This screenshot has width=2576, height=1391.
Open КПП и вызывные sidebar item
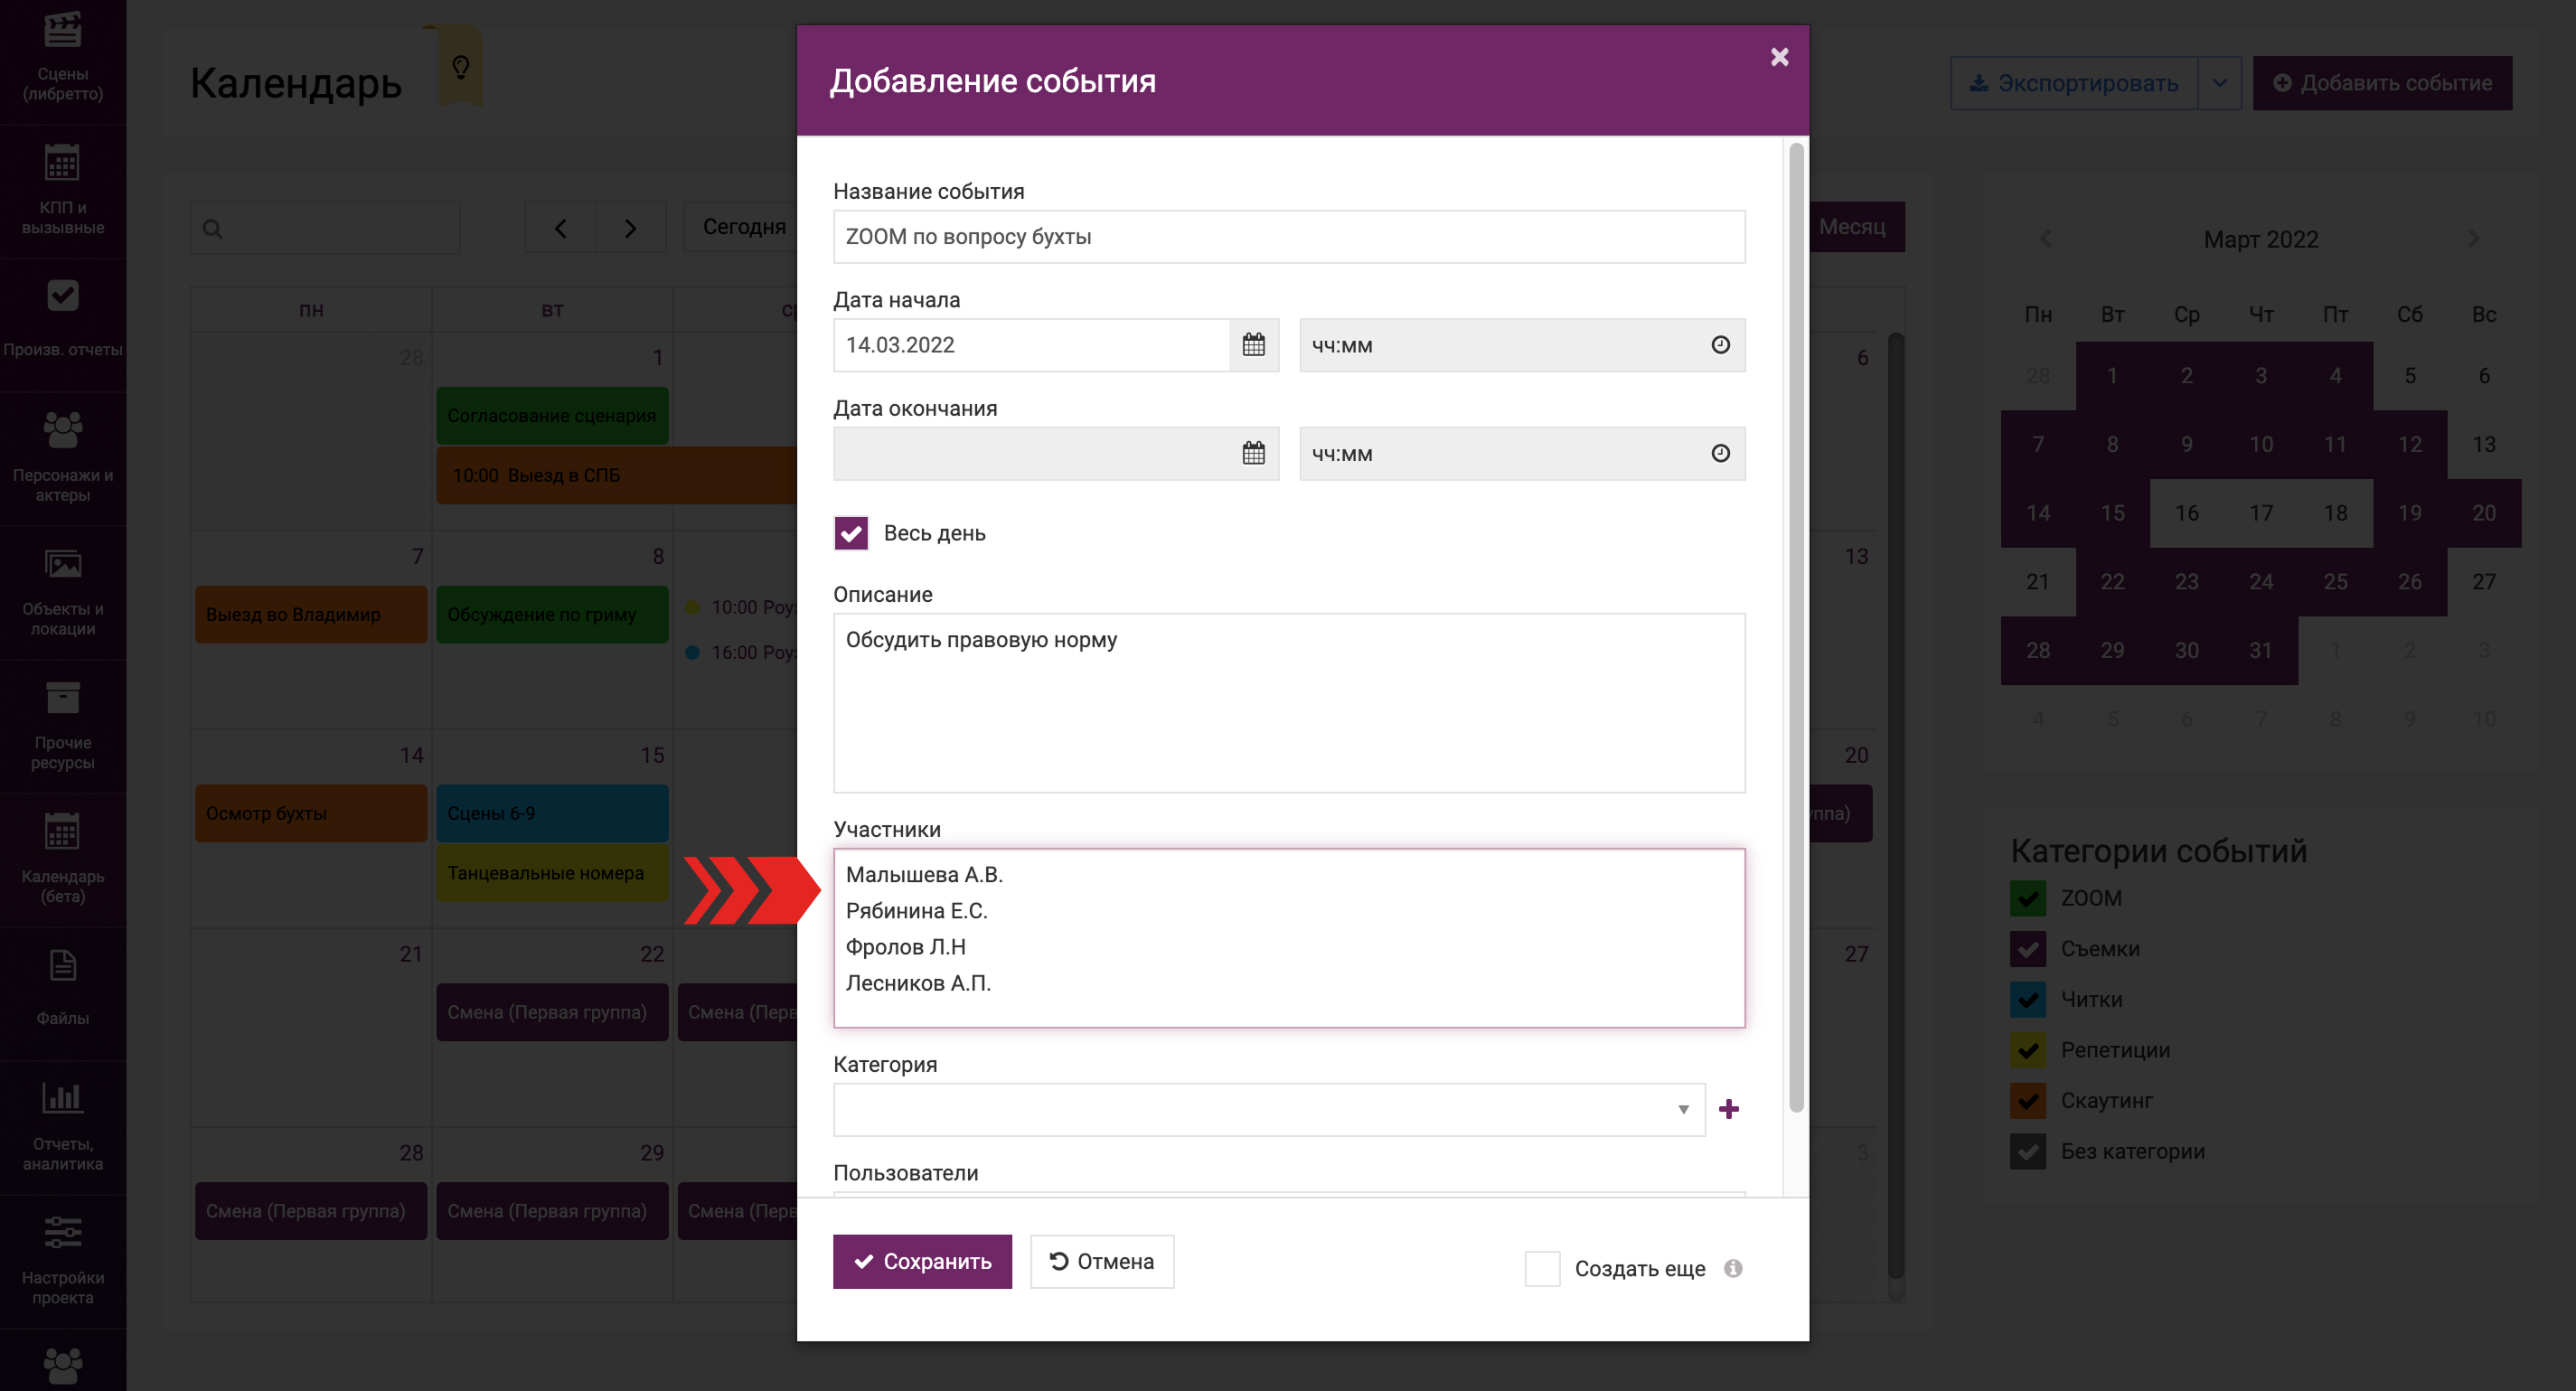(x=63, y=192)
